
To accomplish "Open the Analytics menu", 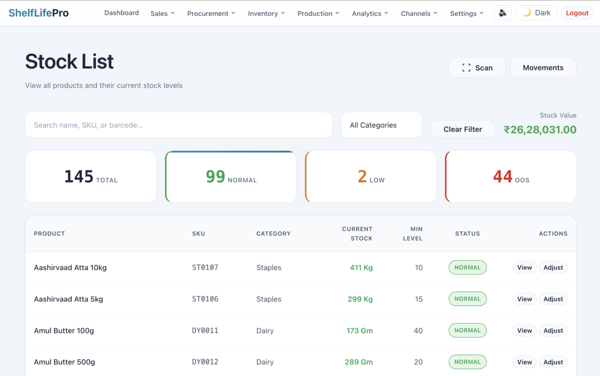I will (370, 13).
